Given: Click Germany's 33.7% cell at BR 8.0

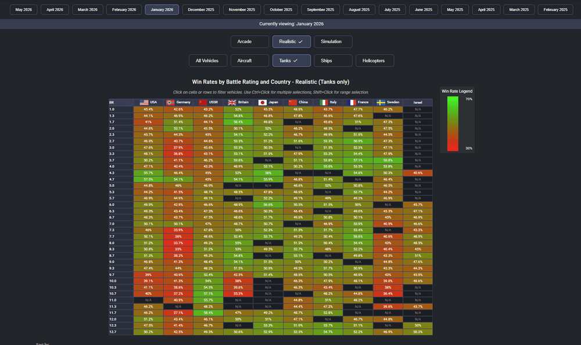Looking at the screenshot, I should (178, 243).
